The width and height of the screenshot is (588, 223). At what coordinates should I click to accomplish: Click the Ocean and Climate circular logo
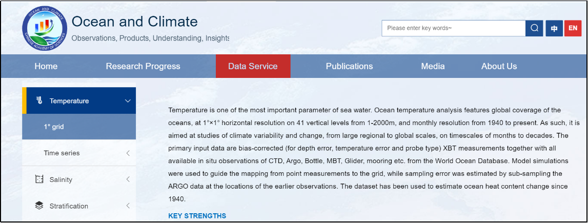pos(45,28)
